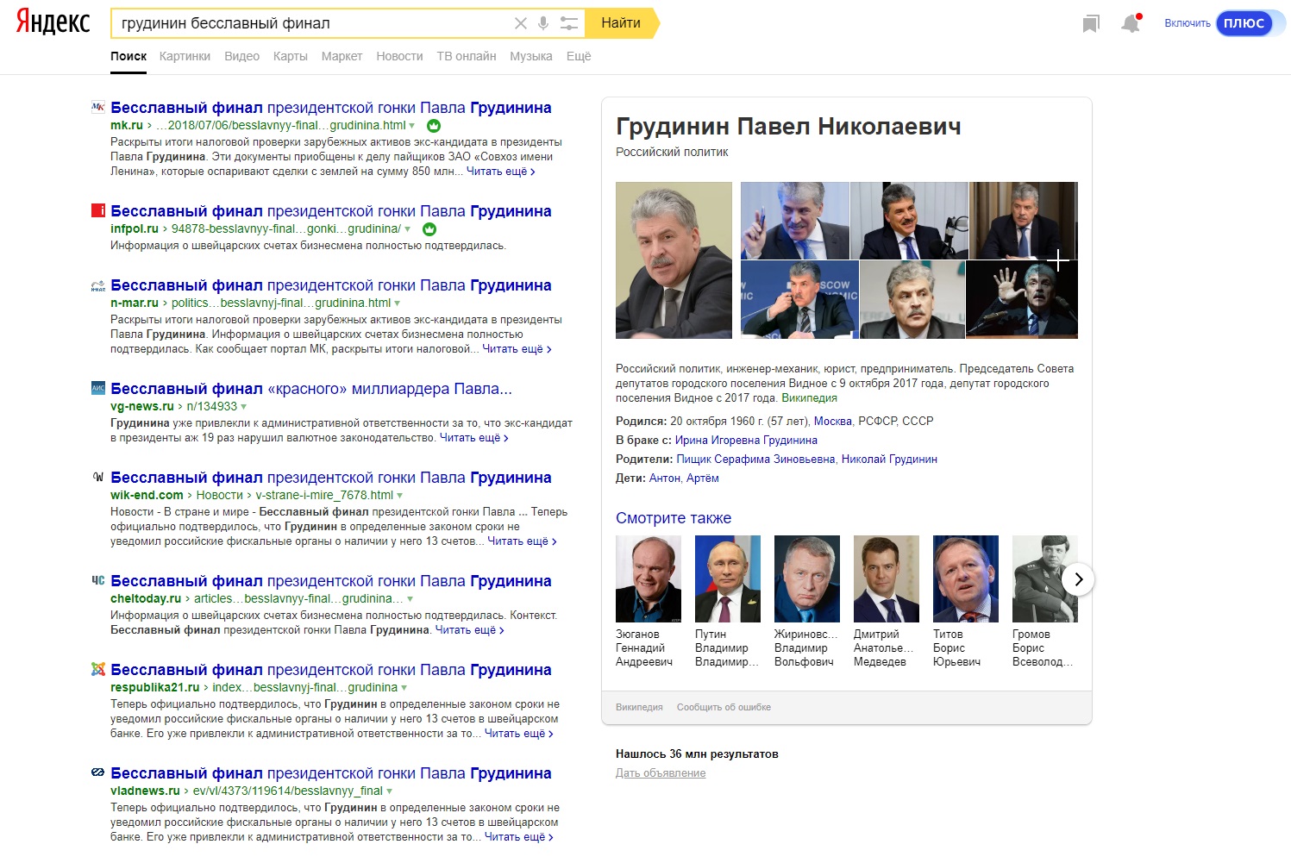This screenshot has height=863, width=1291.
Task: Click the n-mar.ru favicon
Action: point(97,285)
